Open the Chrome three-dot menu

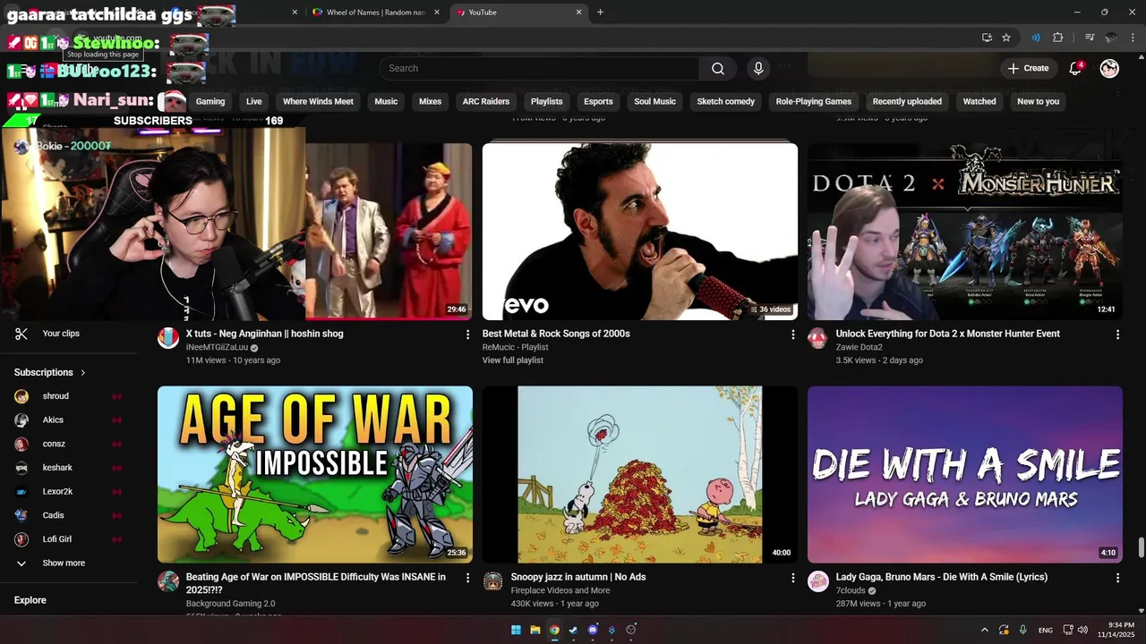pyautogui.click(x=1133, y=38)
